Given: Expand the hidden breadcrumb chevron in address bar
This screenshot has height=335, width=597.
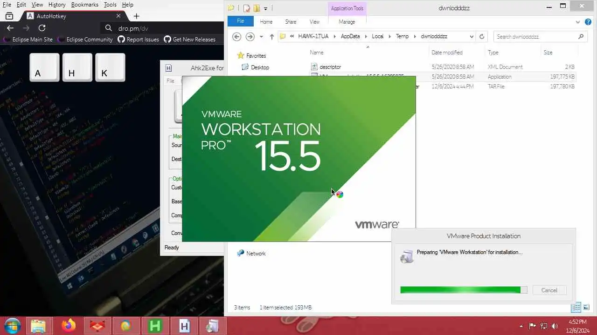Looking at the screenshot, I should click(x=292, y=36).
